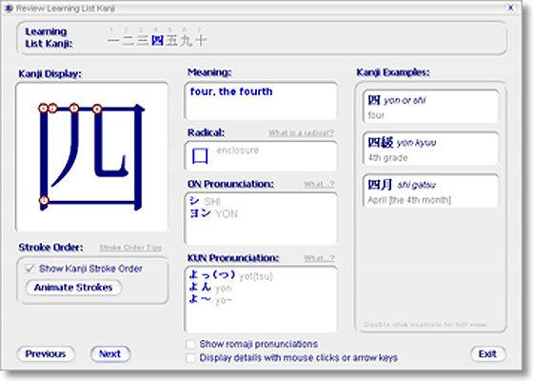Open the Stroke Order Tips link

point(130,248)
